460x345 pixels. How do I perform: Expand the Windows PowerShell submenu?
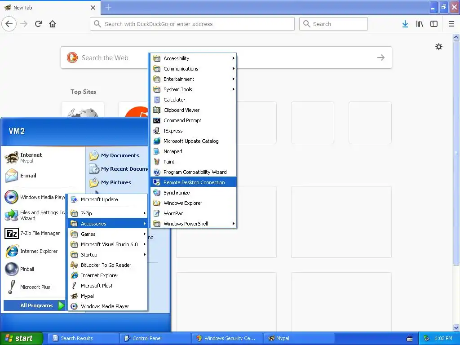tap(193, 224)
